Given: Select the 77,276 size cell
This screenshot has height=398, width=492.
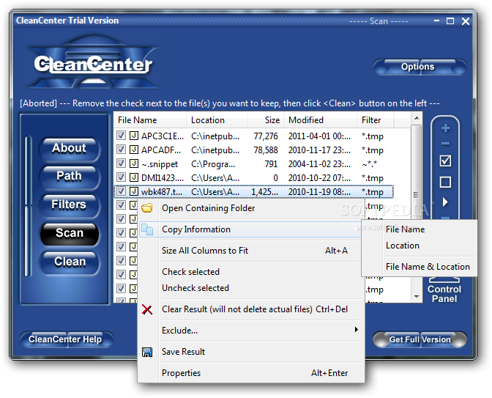Looking at the screenshot, I should coord(266,136).
